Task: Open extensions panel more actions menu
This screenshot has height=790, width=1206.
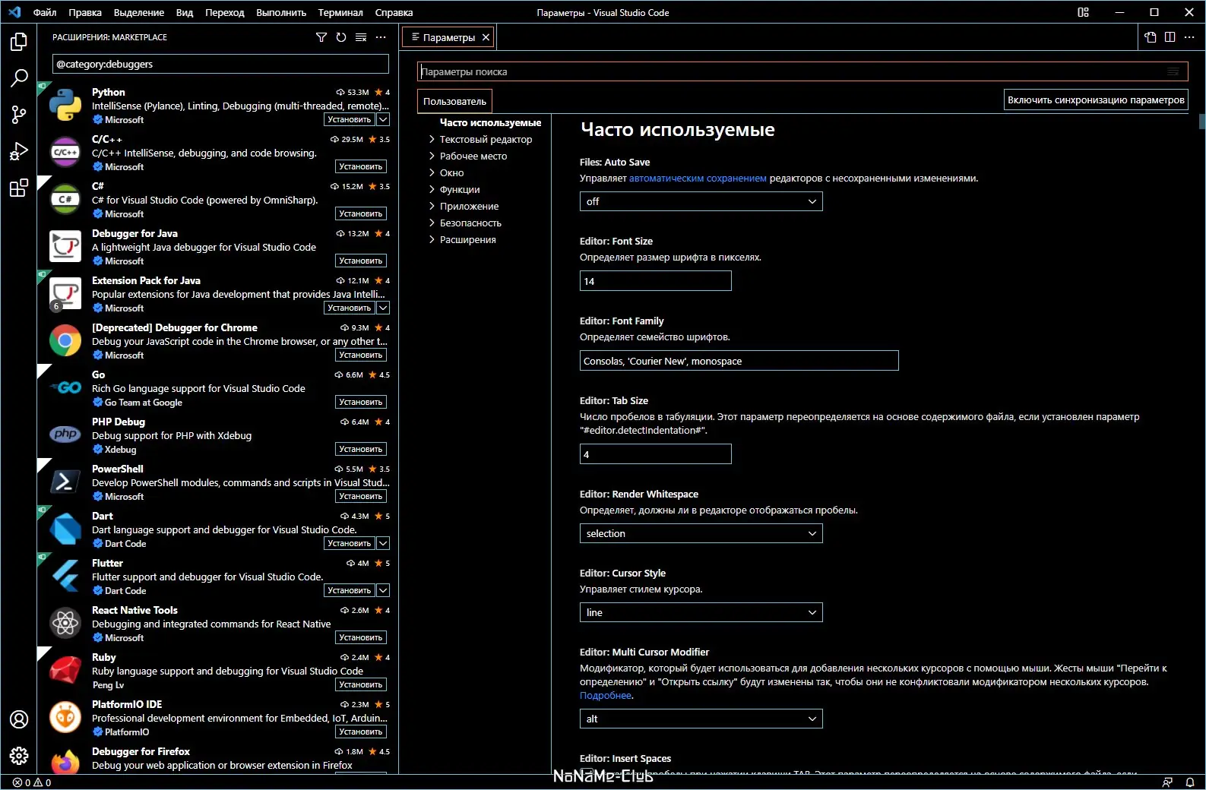Action: point(381,37)
